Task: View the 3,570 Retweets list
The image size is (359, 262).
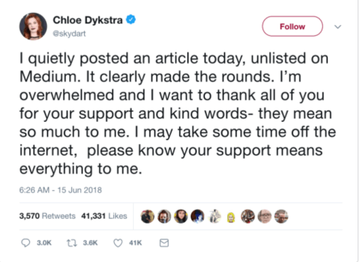Action: pos(48,216)
